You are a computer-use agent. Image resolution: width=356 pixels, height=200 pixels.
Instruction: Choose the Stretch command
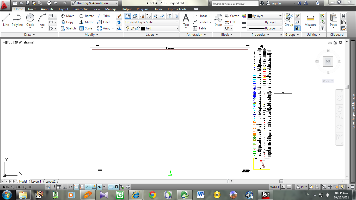pyautogui.click(x=68, y=28)
